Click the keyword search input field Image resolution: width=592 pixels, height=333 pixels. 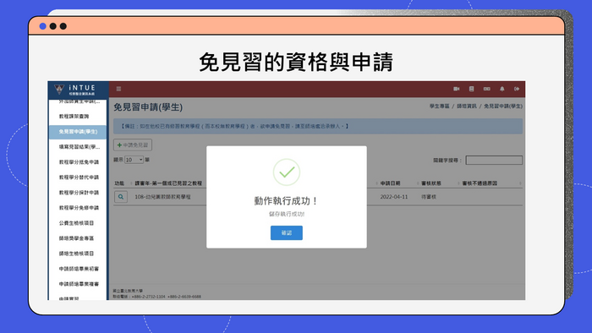494,161
